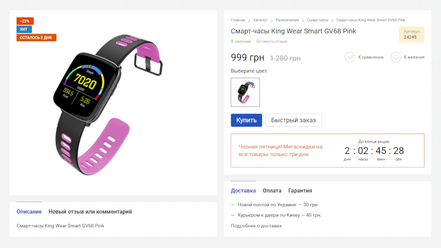This screenshot has height=248, width=441.
Task: Click the large smart watch product image
Action: click(x=109, y=104)
